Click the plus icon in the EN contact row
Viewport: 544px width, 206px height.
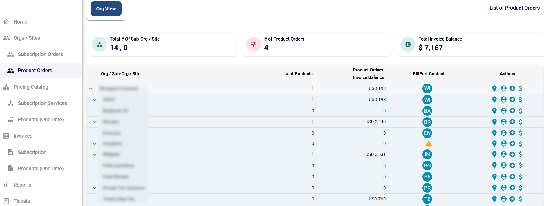click(x=512, y=133)
